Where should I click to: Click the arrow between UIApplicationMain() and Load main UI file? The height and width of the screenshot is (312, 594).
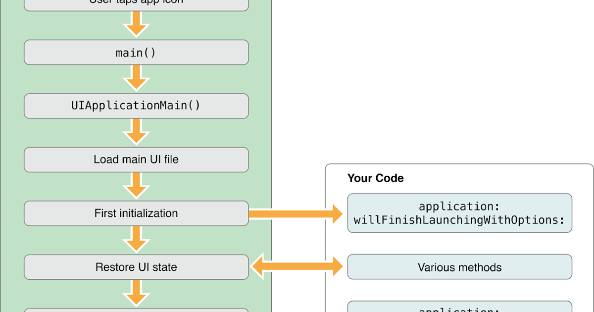[136, 132]
